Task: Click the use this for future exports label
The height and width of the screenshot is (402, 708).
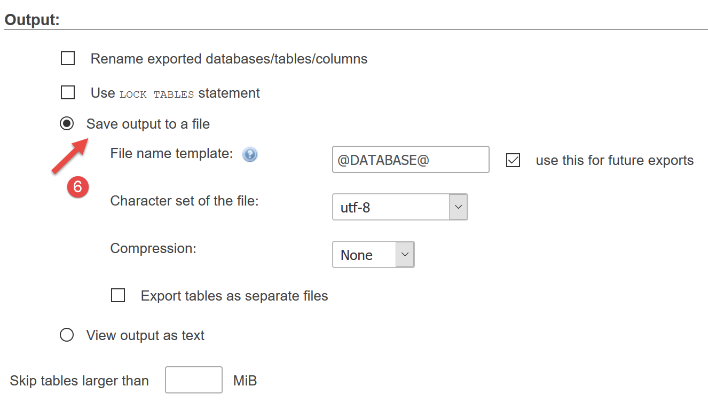Action: click(615, 160)
